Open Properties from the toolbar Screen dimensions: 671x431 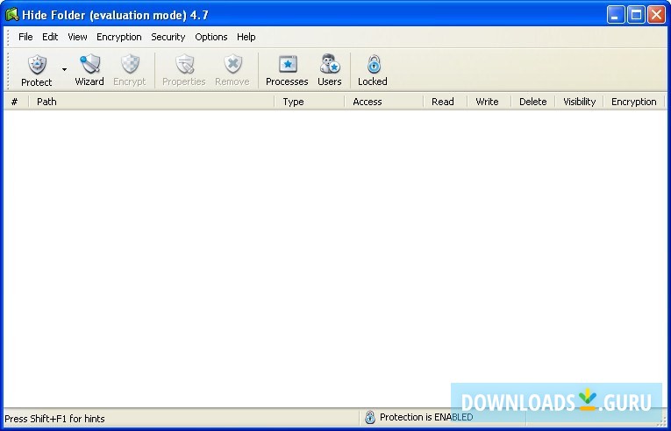184,70
